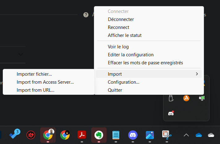Select Importer fichier... in submenu
Image resolution: width=220 pixels, height=144 pixels.
click(49, 74)
